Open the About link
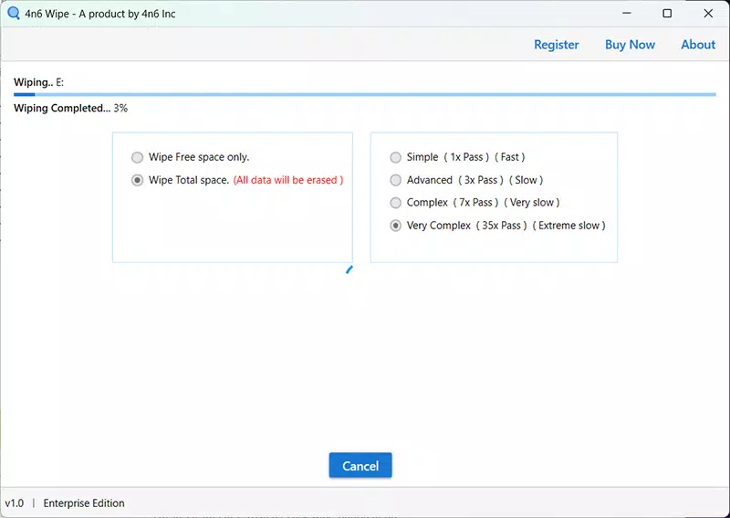730x518 pixels. pos(698,45)
